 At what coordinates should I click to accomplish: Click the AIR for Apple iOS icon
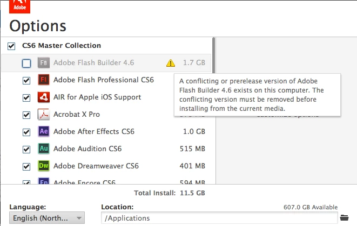(44, 97)
